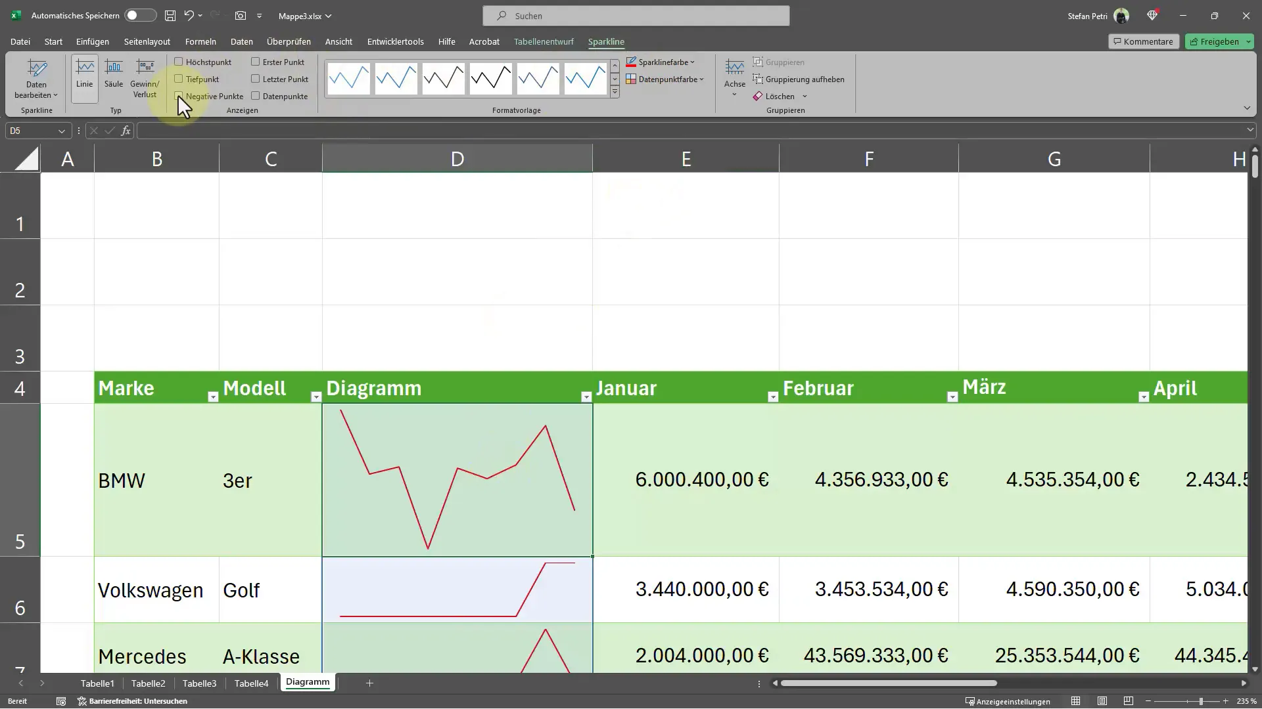The height and width of the screenshot is (709, 1262).
Task: Open the Januar column filter dropdown
Action: coord(773,397)
